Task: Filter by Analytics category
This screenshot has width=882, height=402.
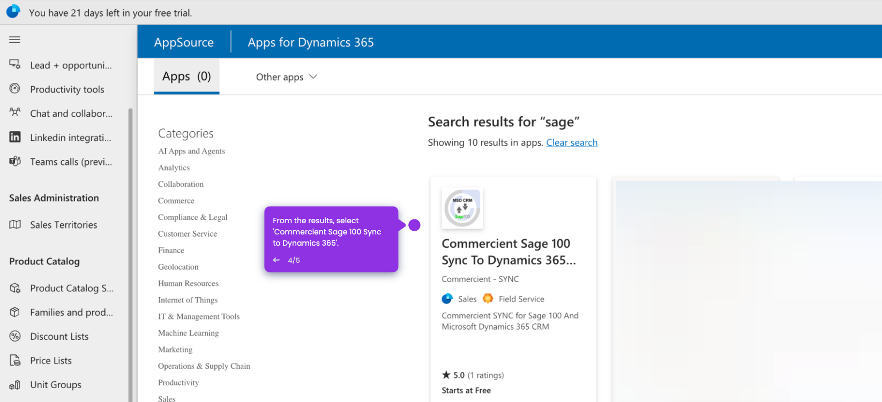Action: (174, 168)
